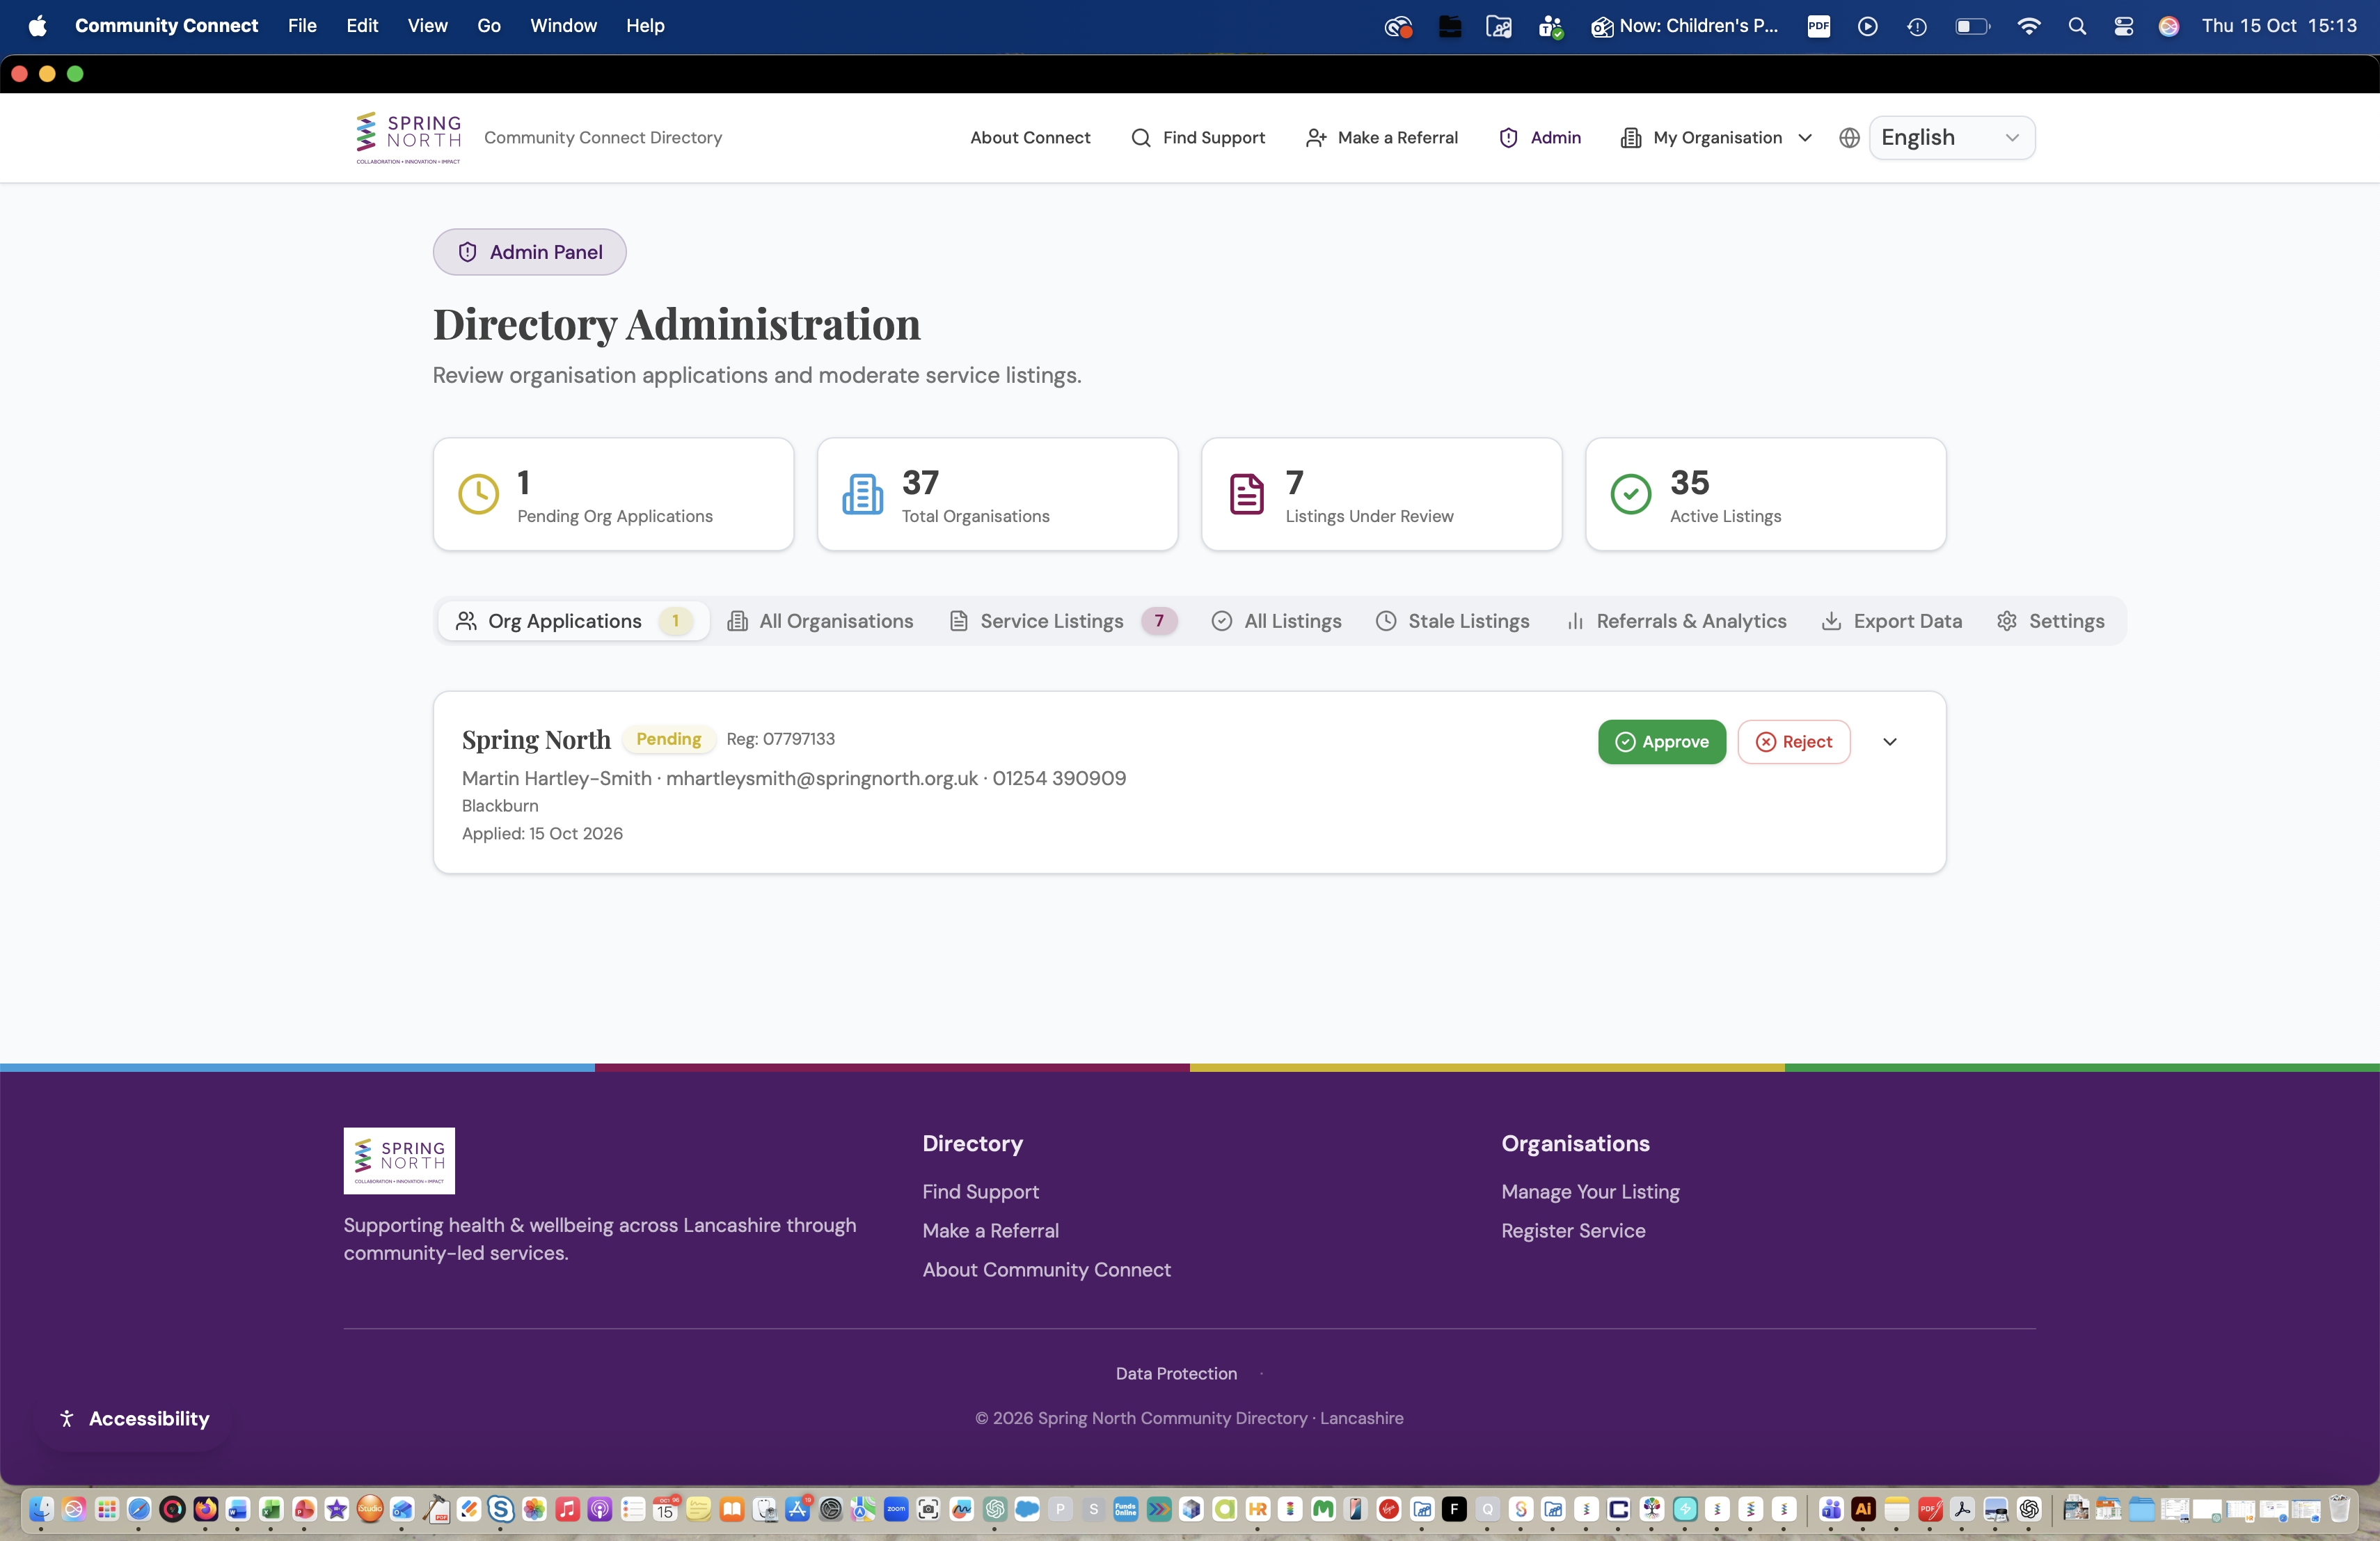Approve the Spring North application
This screenshot has height=1541, width=2380.
click(x=1661, y=742)
